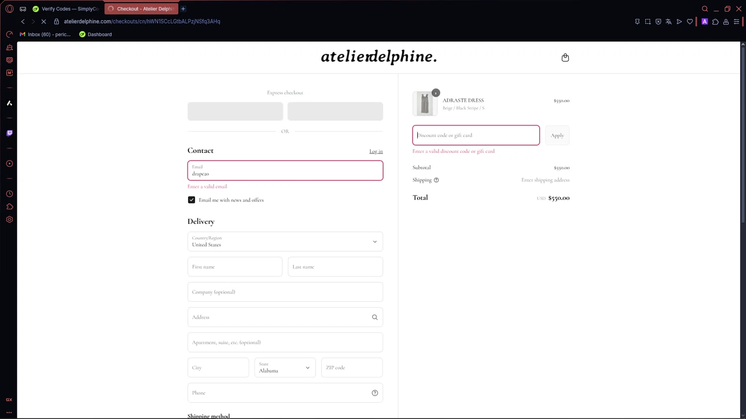Open History clock icon in sidebar
Image resolution: width=746 pixels, height=419 pixels.
(9, 194)
